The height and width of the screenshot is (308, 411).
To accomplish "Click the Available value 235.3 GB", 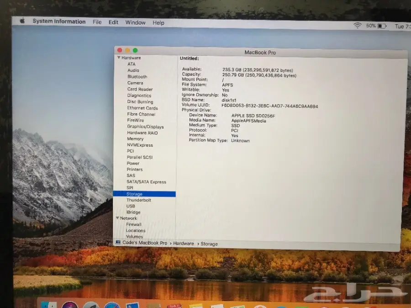I will click(258, 70).
